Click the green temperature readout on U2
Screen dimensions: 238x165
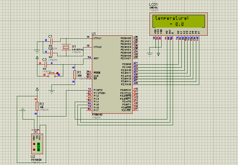[x=39, y=147]
